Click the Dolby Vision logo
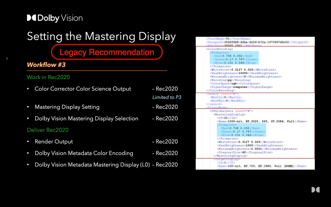 55,18
